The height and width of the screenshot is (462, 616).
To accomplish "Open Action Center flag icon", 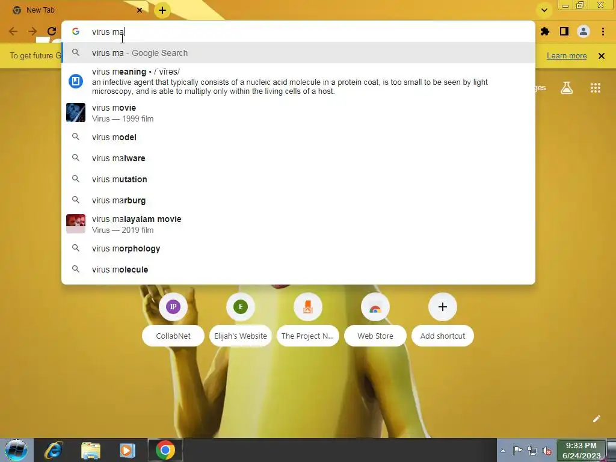I will [517, 451].
